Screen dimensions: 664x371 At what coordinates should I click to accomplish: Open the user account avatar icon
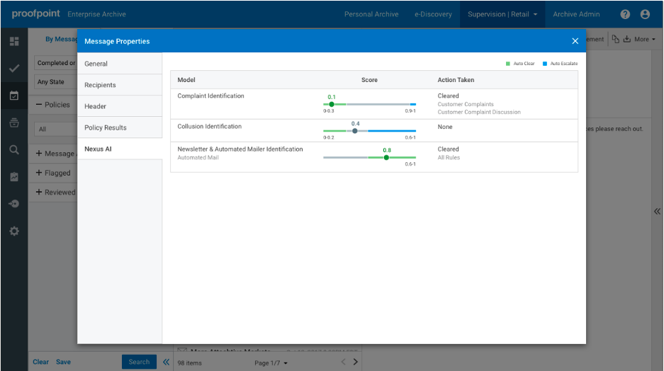click(645, 14)
